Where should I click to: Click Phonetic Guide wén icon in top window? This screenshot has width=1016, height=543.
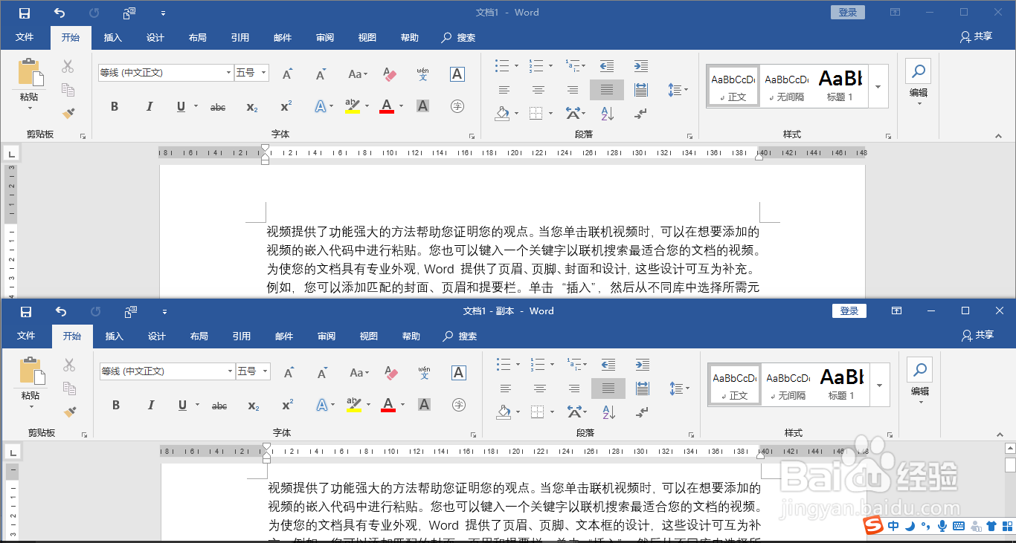click(422, 74)
